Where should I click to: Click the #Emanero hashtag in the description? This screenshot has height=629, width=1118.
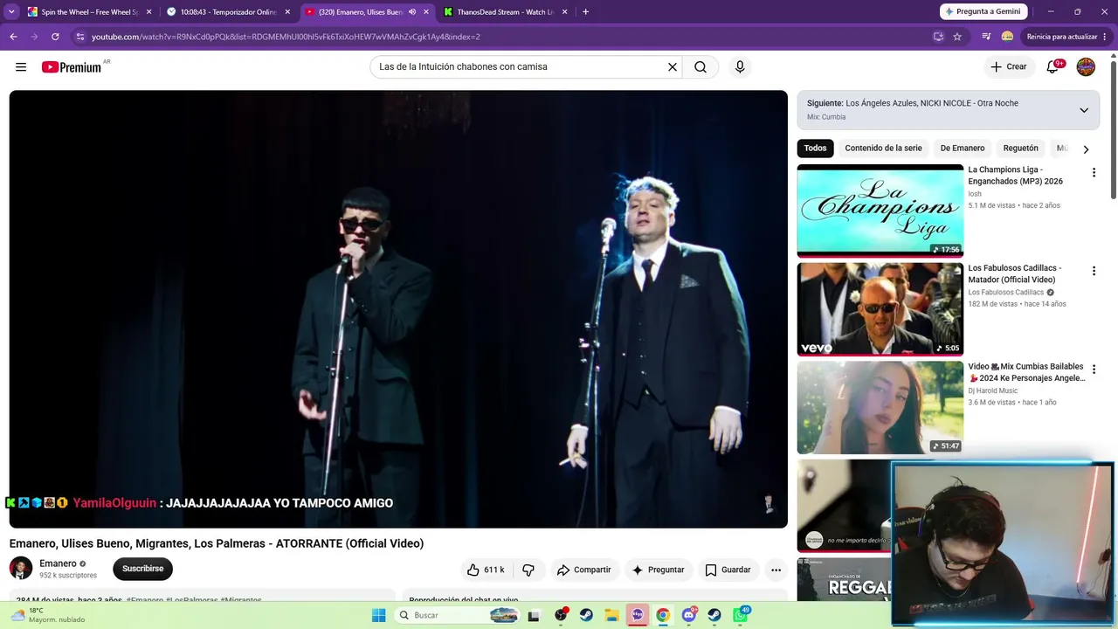(x=145, y=600)
